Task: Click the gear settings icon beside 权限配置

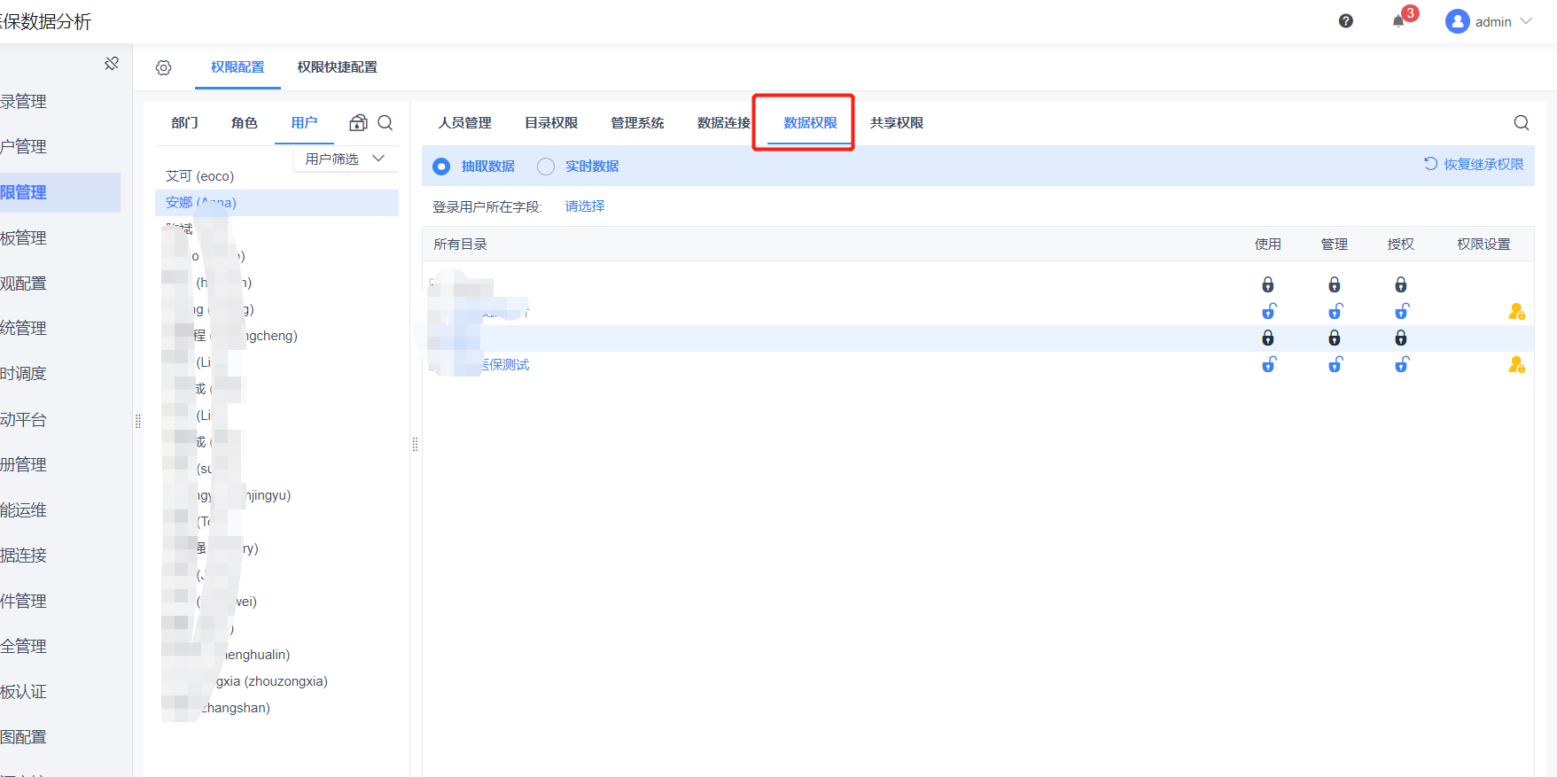Action: [x=164, y=68]
